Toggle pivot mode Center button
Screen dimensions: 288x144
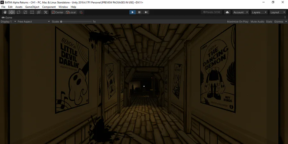pyautogui.click(x=58, y=12)
